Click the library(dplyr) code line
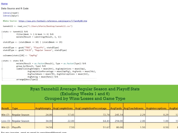This screenshot has width=178, height=133. (11, 16)
